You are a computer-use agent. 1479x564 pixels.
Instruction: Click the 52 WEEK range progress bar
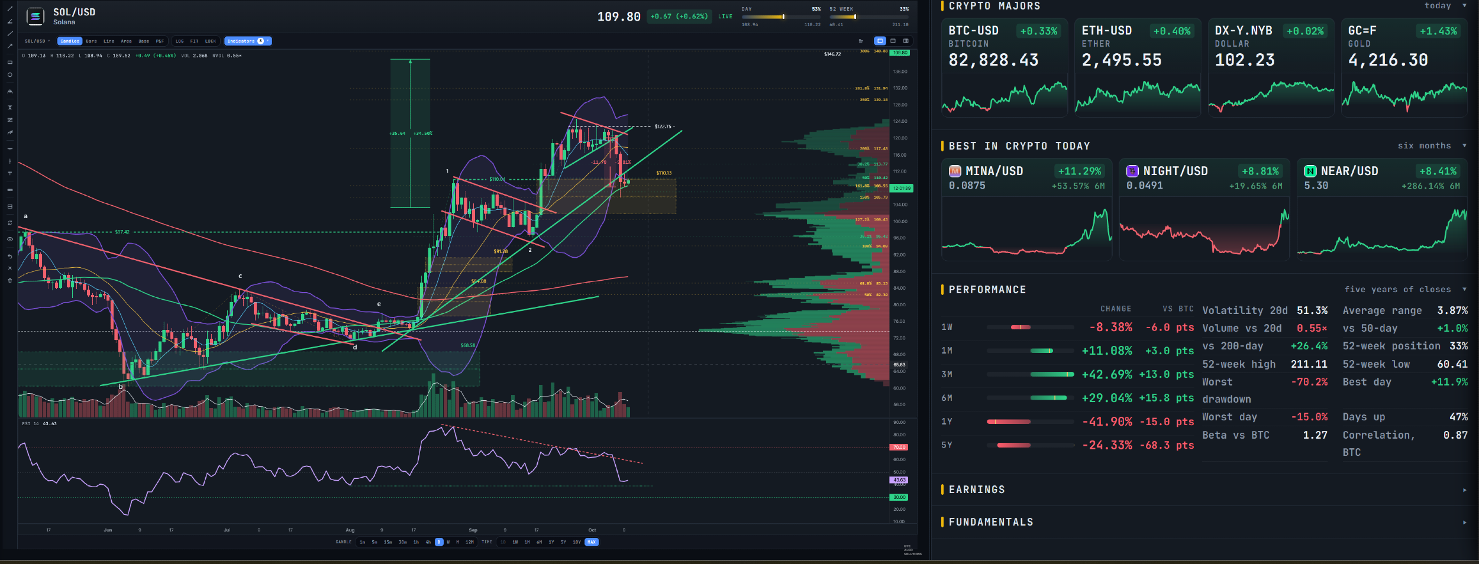(868, 17)
